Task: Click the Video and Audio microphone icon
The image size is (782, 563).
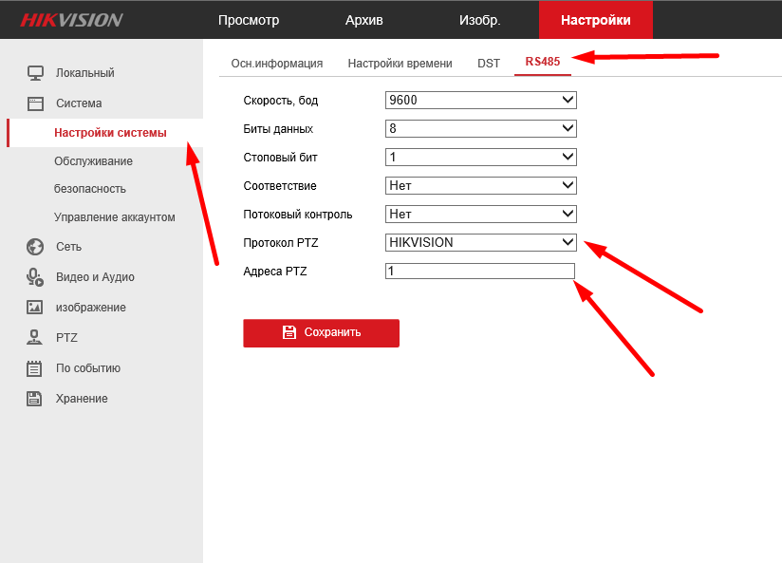Action: click(x=35, y=277)
